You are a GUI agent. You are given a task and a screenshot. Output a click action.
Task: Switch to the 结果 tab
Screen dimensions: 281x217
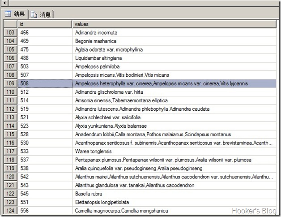click(15, 14)
